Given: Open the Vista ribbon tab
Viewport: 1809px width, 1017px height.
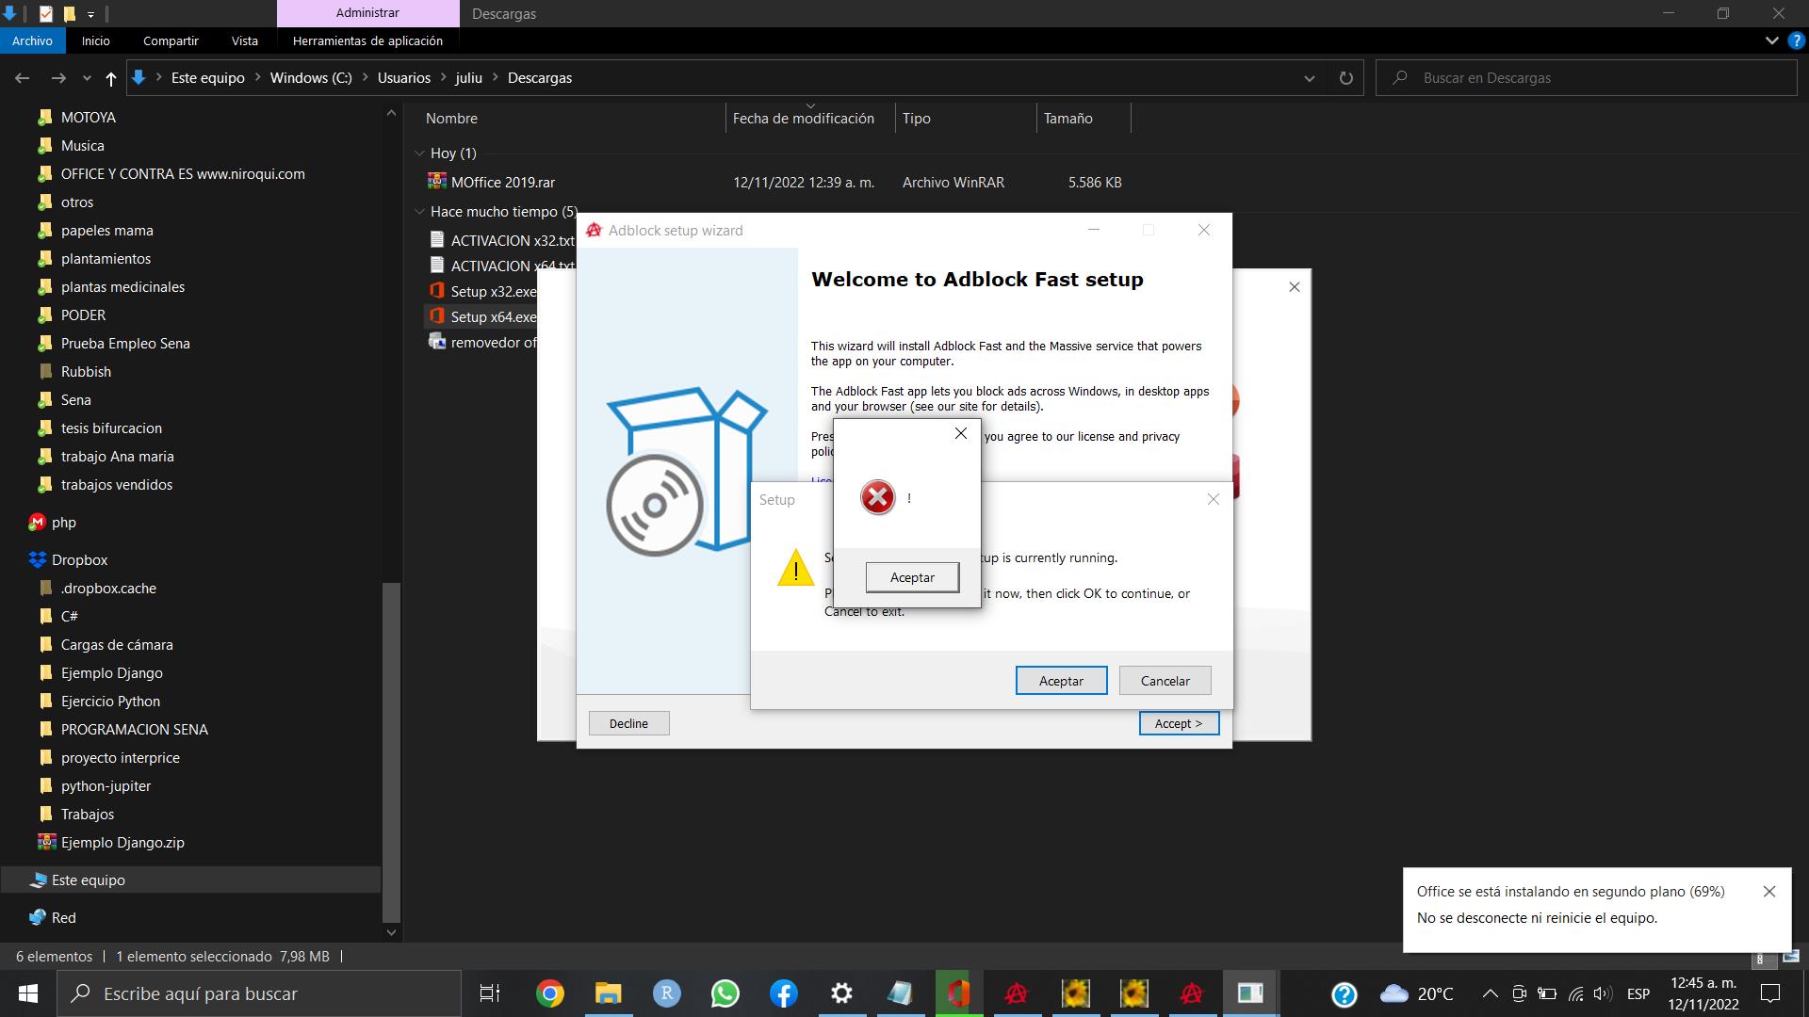Looking at the screenshot, I should click(x=244, y=41).
